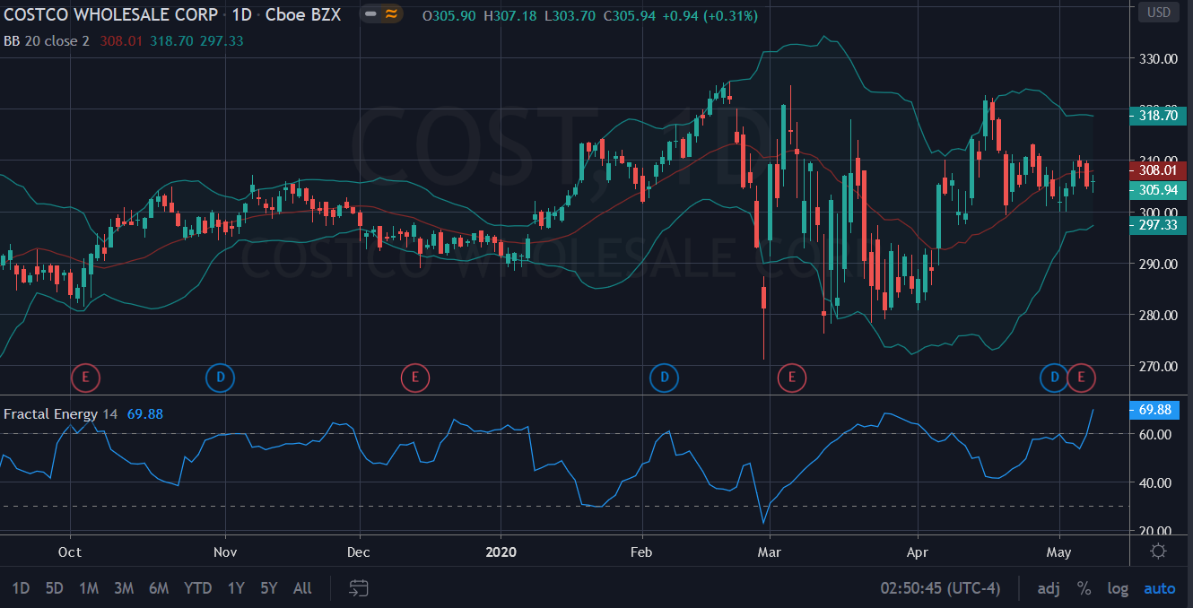
Task: Select the 3M date range
Action: (124, 588)
